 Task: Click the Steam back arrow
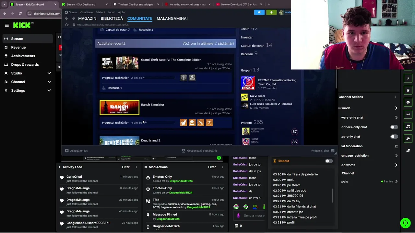point(67,18)
